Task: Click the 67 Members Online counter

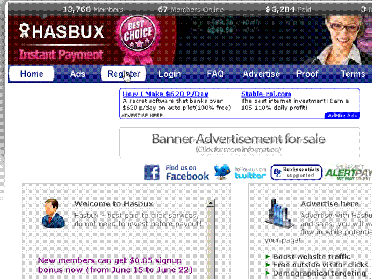Action: [191, 9]
